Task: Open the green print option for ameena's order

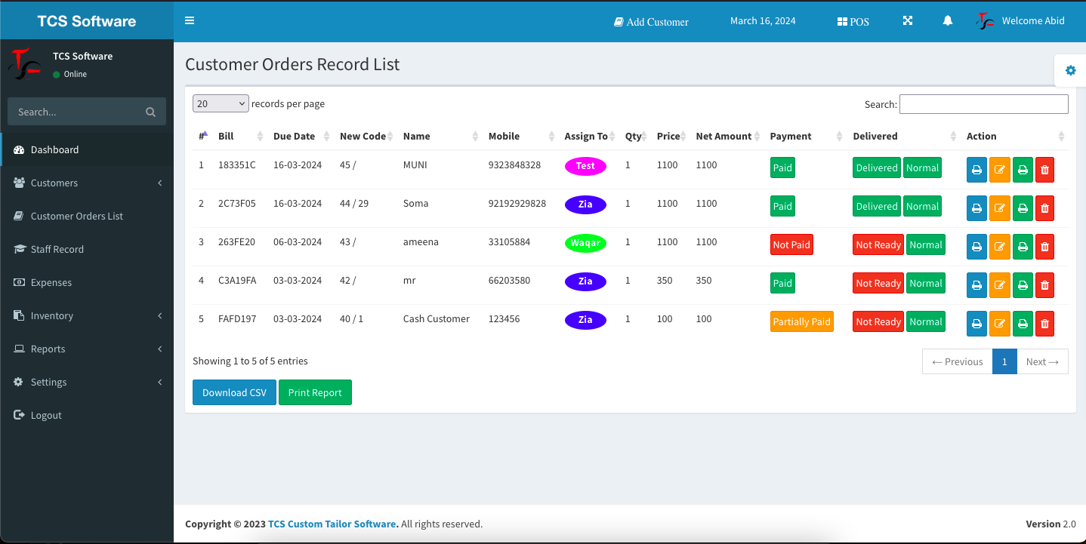Action: 1023,247
